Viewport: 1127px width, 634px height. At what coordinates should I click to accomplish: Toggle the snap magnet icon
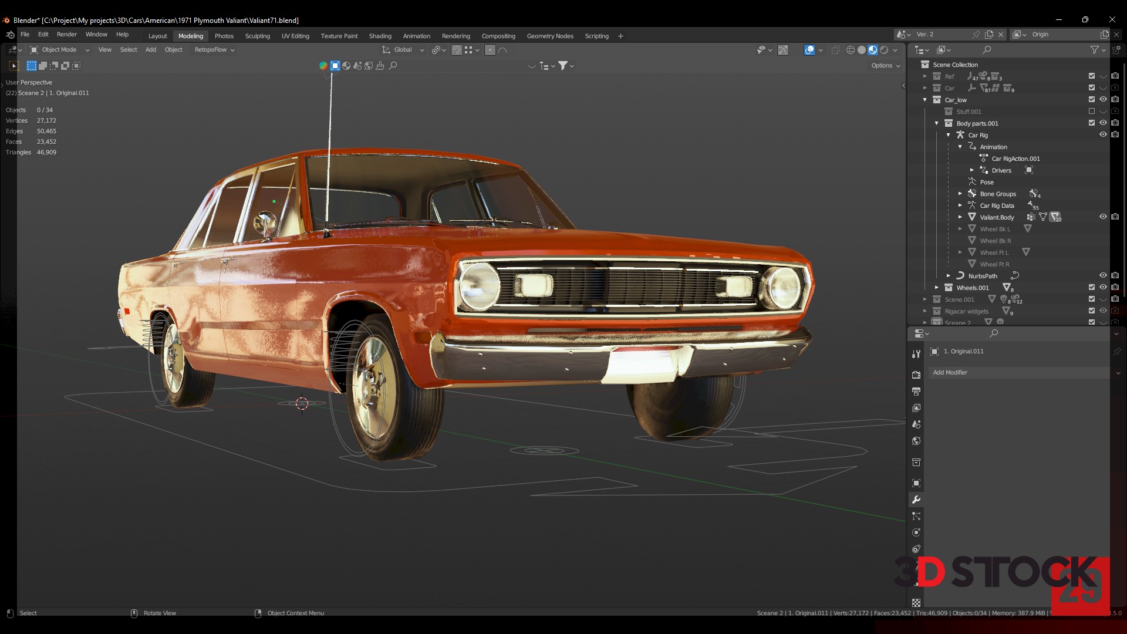(457, 50)
